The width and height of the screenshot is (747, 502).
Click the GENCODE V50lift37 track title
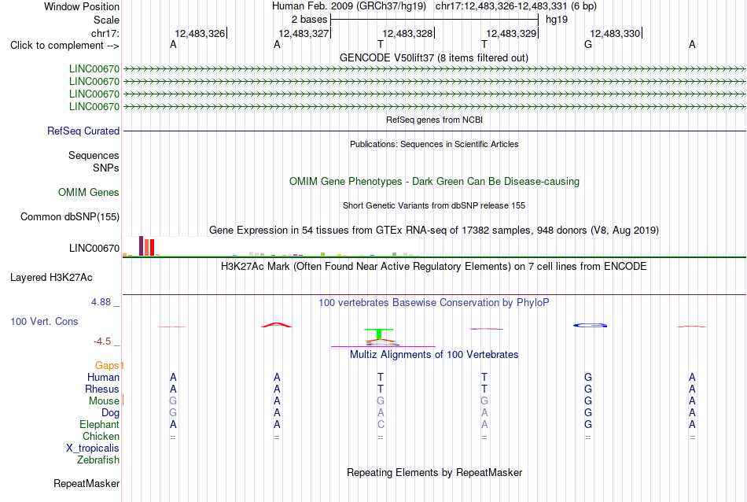pos(433,57)
